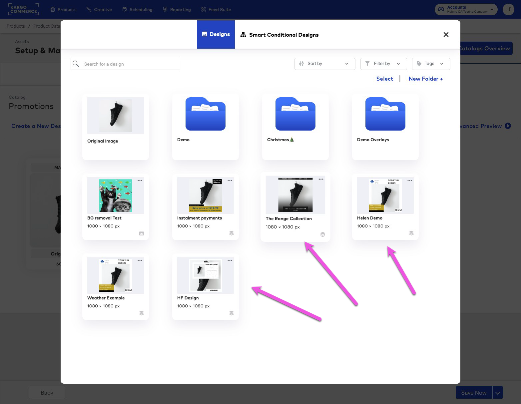Click the Products catalog icon in the navbar
Screen dimensions: 521x404
pos(52,9)
